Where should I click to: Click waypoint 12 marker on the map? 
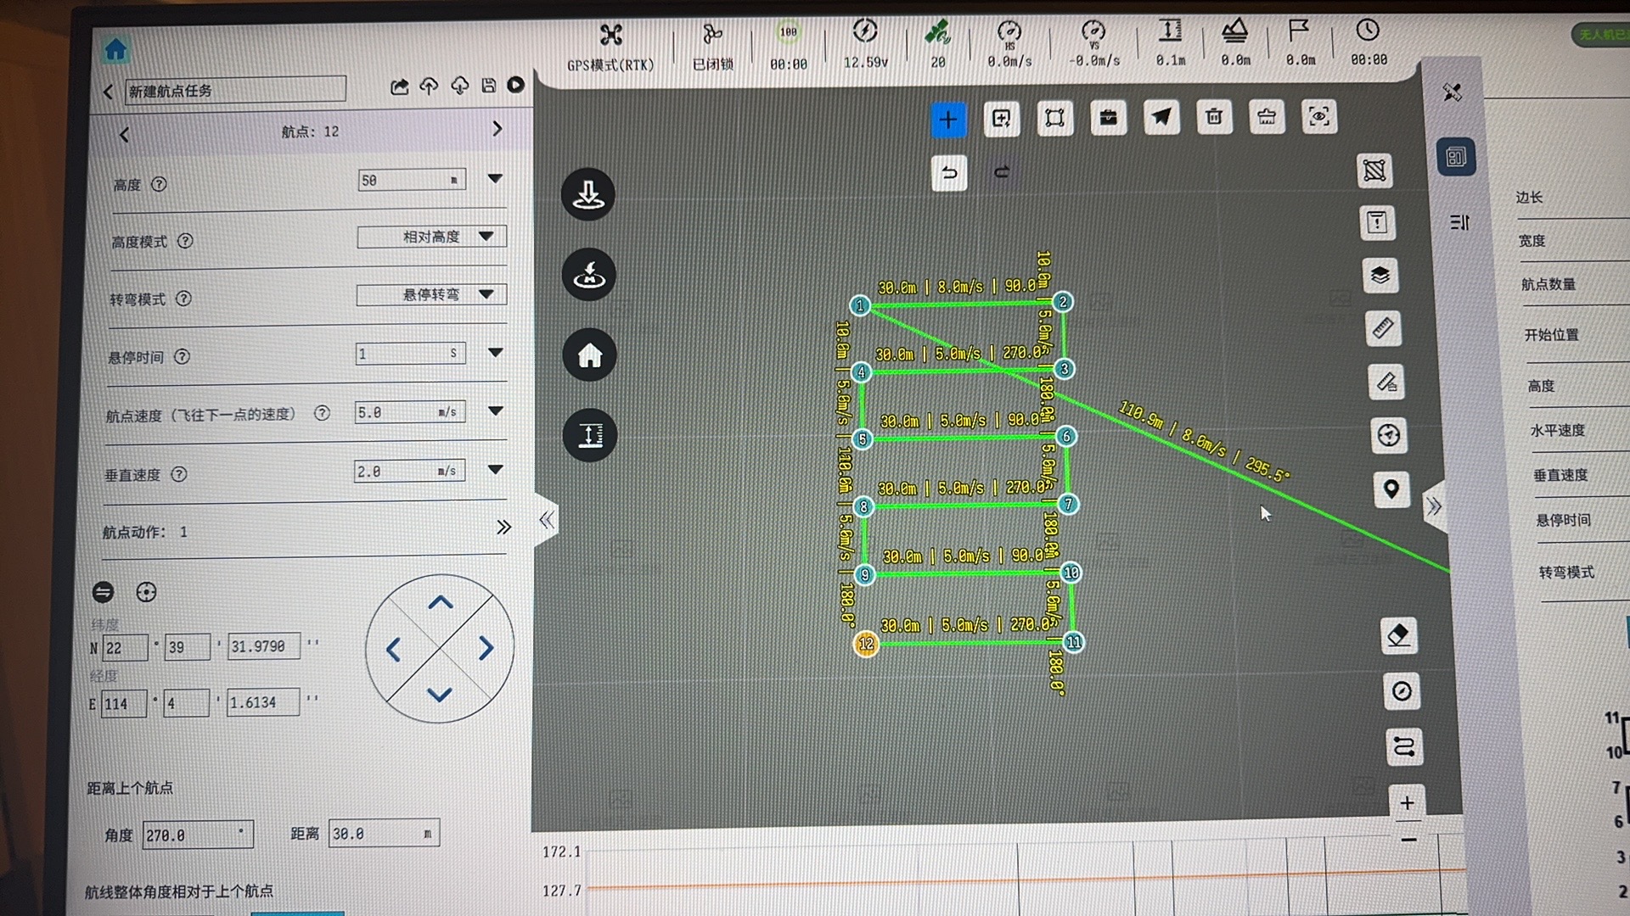click(866, 644)
